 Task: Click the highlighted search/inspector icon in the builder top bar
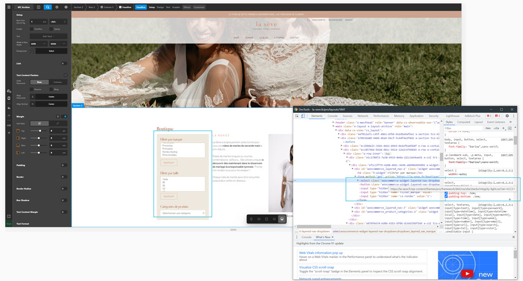48,7
